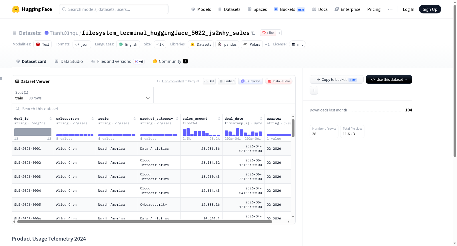Select sales amount 23,134.52 cell
This screenshot has width=457, height=246.
[x=201, y=163]
